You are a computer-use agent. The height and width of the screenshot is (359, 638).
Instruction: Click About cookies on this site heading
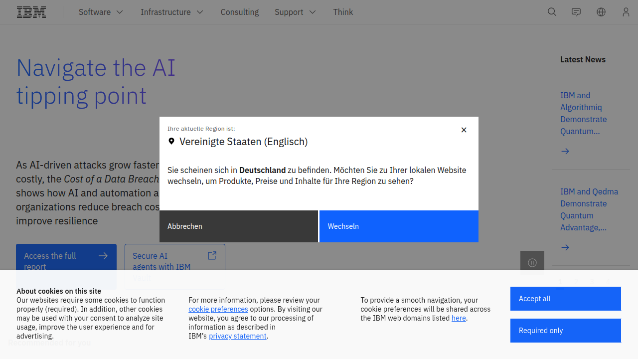click(59, 291)
